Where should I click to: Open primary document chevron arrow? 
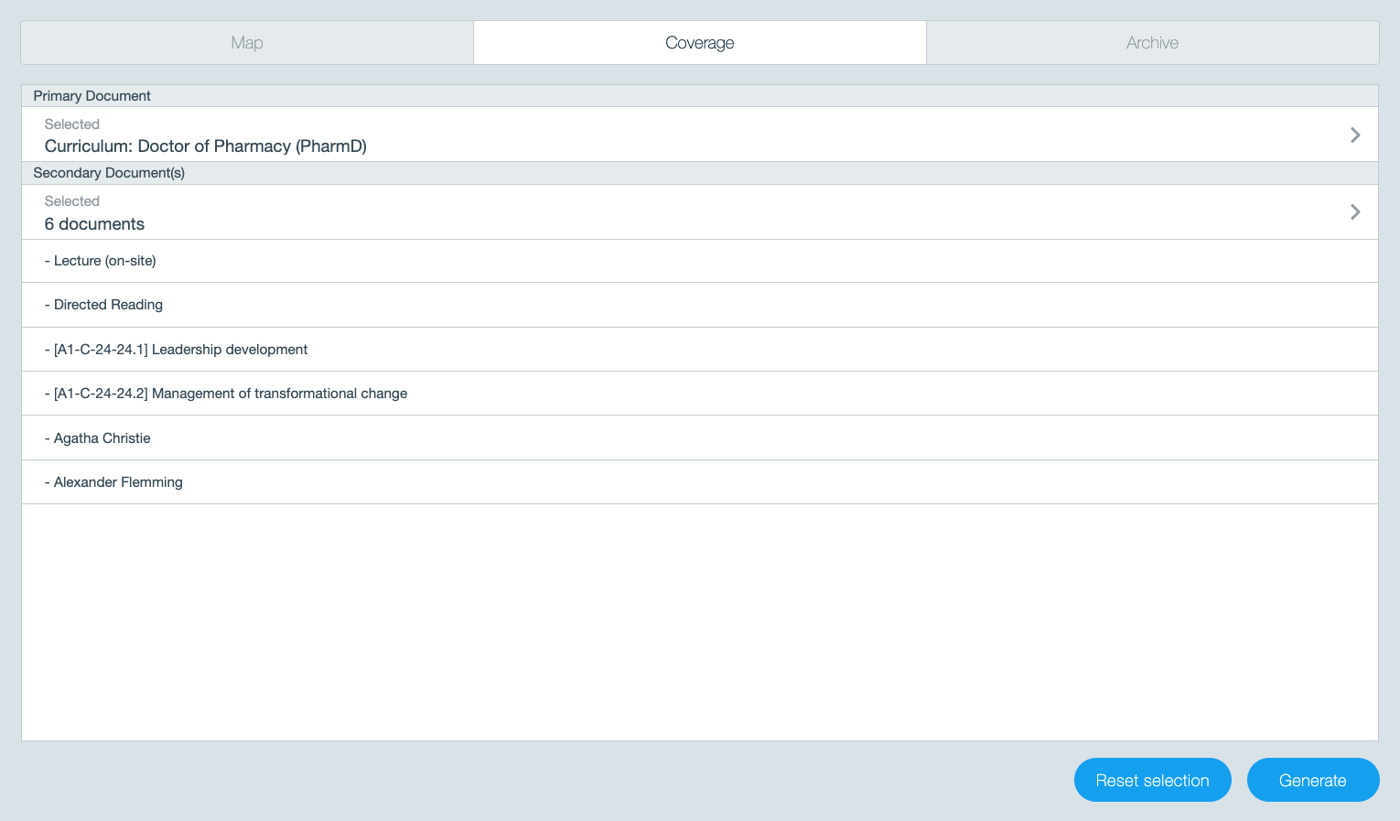coord(1355,135)
